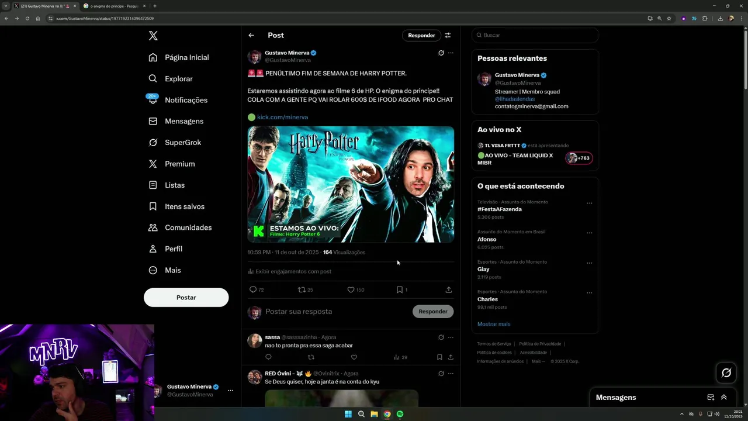The width and height of the screenshot is (748, 421).
Task: Open Charles trending topic
Action: click(x=487, y=299)
